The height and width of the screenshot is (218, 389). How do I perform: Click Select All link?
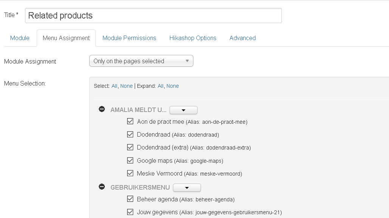coord(114,86)
